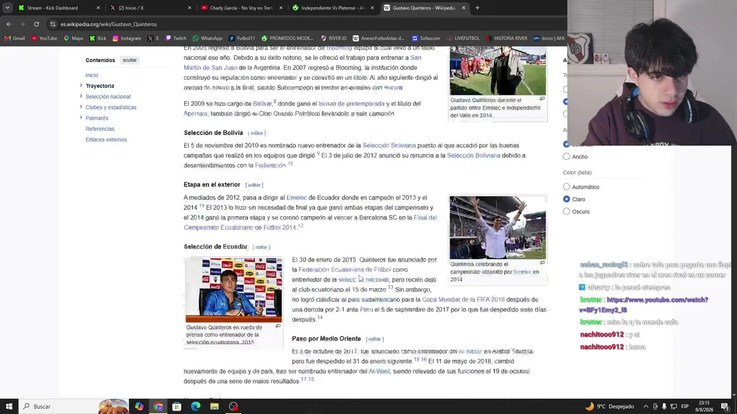Open Microsoft Store from the taskbar

tap(177, 407)
